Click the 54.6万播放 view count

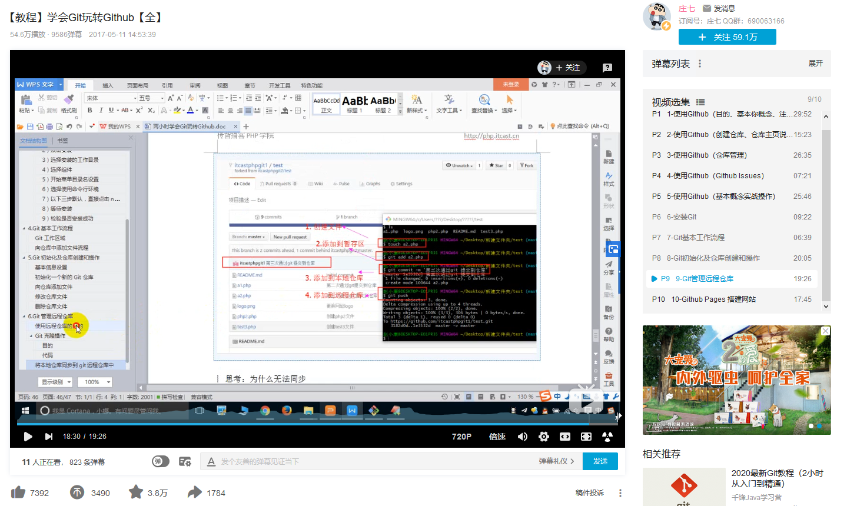click(x=28, y=35)
